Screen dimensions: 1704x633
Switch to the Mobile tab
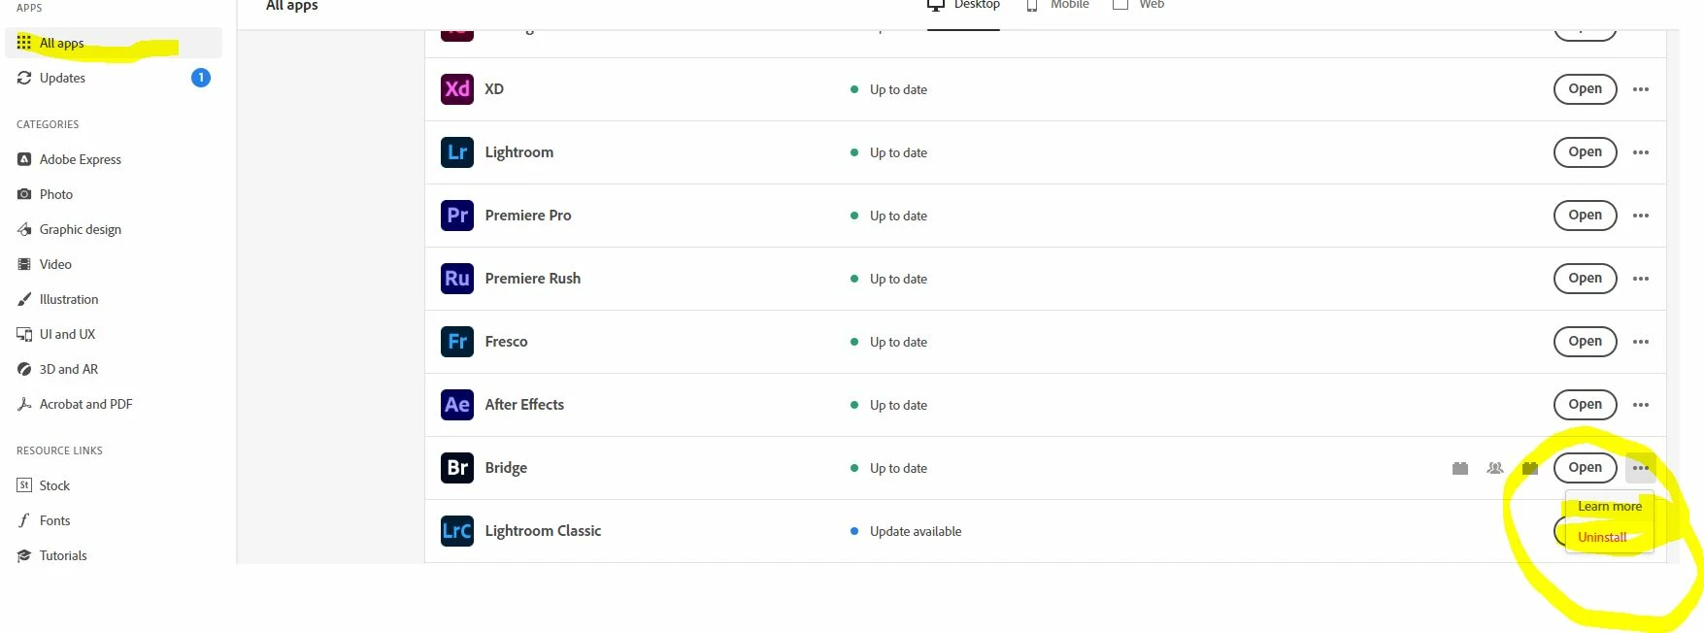(x=1057, y=6)
